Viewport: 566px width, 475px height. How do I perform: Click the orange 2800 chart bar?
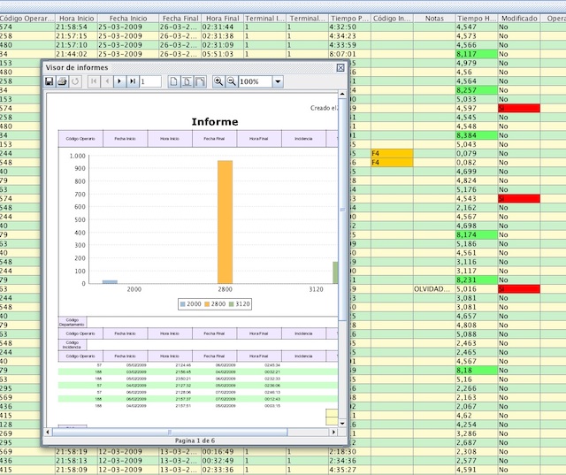(x=225, y=221)
